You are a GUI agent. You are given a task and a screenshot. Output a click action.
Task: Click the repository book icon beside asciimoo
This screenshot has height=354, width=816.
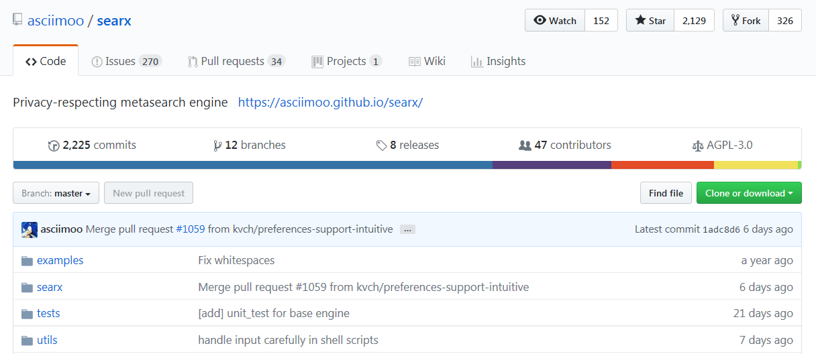click(x=17, y=19)
